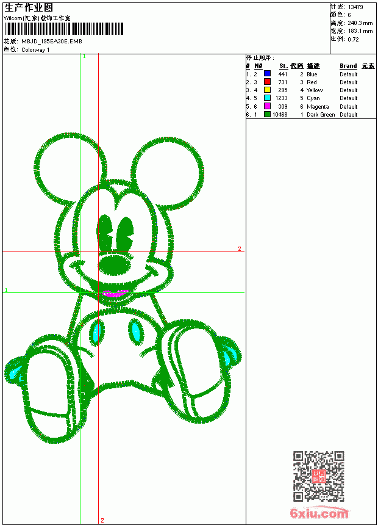This screenshot has height=525, width=378.
Task: Click the magenta tongue in the design
Action: 115,294
